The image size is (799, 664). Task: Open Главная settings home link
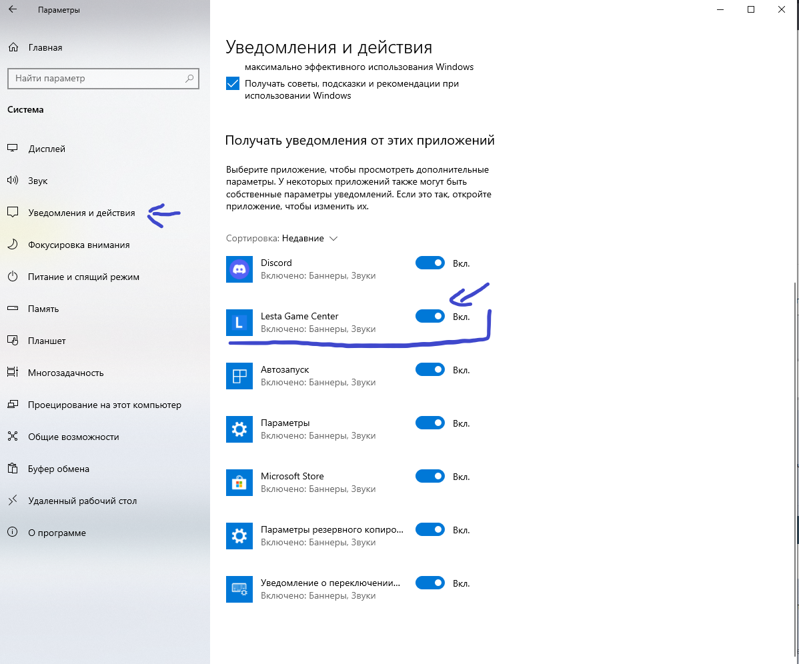coord(45,47)
